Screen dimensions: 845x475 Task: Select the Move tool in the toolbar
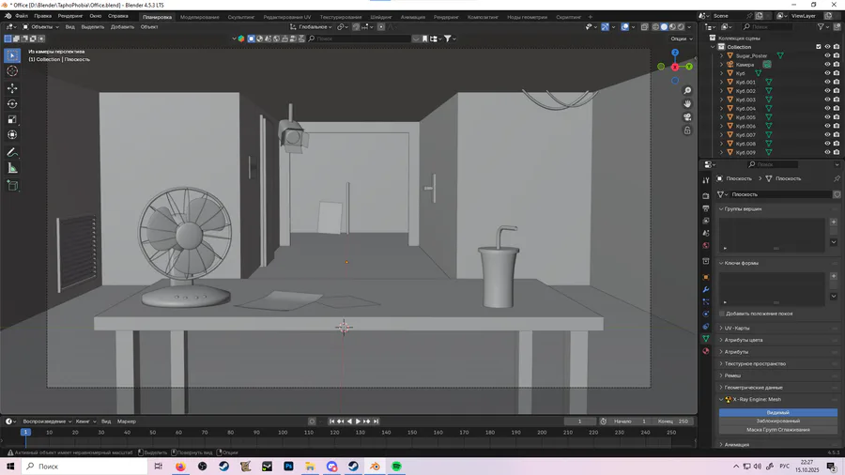click(x=12, y=87)
